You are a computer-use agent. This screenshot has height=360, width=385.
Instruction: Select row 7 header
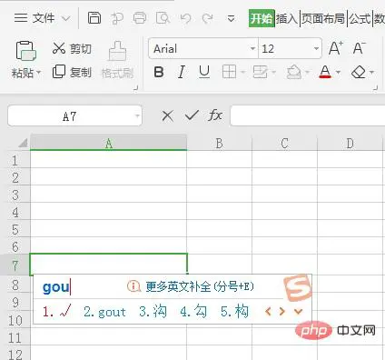15,265
